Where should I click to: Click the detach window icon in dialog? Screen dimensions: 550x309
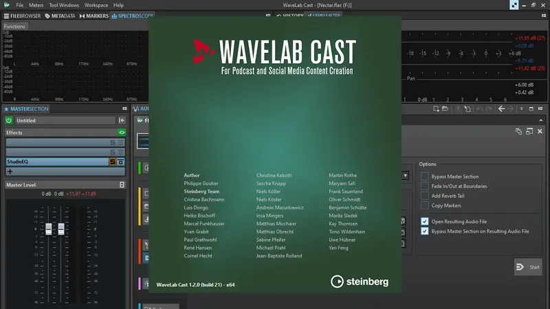(529, 131)
